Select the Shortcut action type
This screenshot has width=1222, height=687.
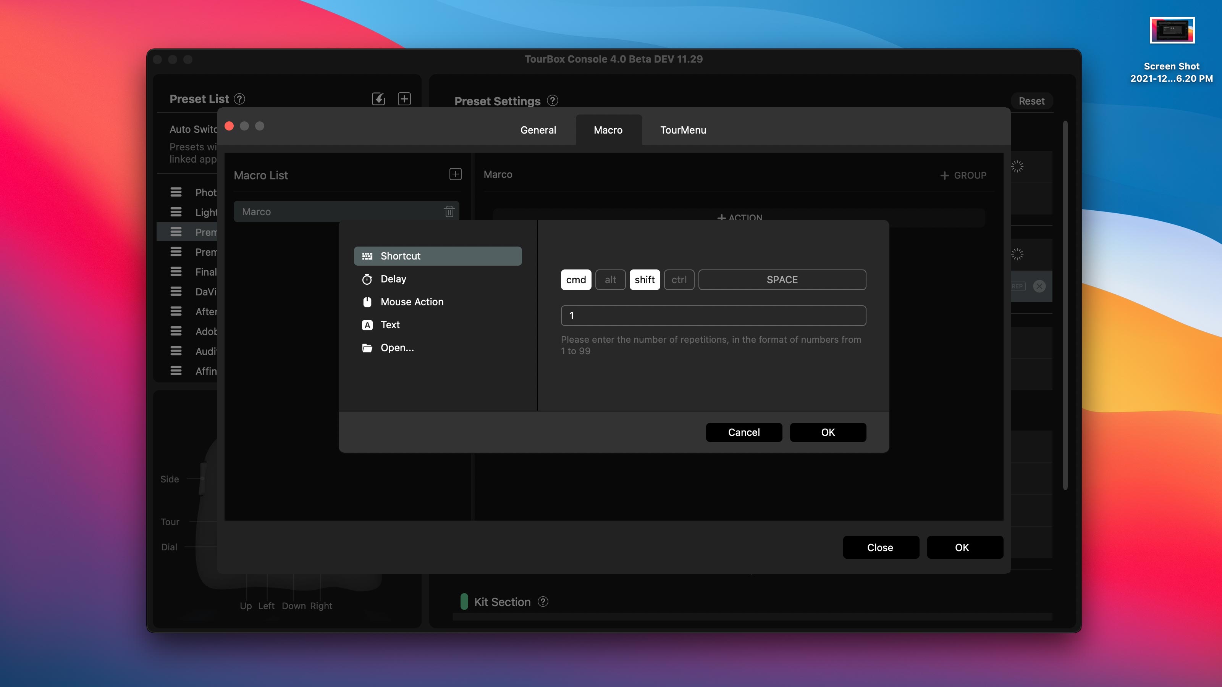(x=437, y=256)
